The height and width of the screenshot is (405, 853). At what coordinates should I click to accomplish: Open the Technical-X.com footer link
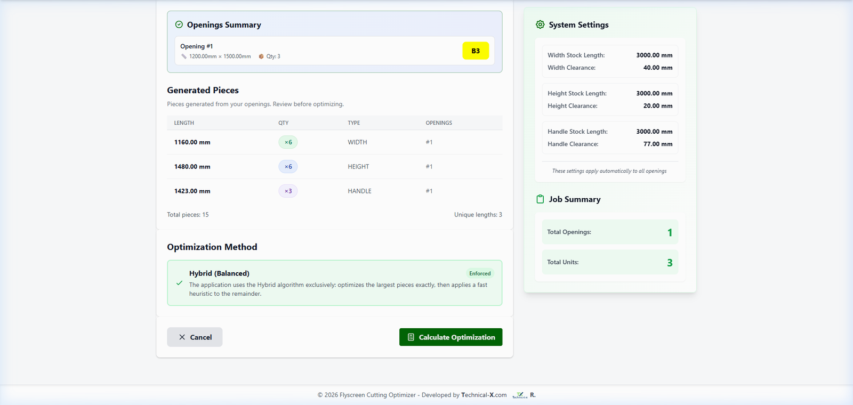point(484,395)
